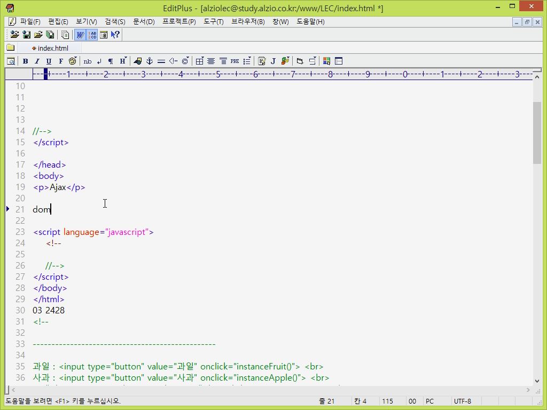Viewport: 547px width, 410px height.
Task: Click the "03 2428" text on line 30
Action: [49, 310]
